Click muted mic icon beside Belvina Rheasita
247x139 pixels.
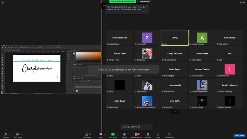[x=218, y=107]
